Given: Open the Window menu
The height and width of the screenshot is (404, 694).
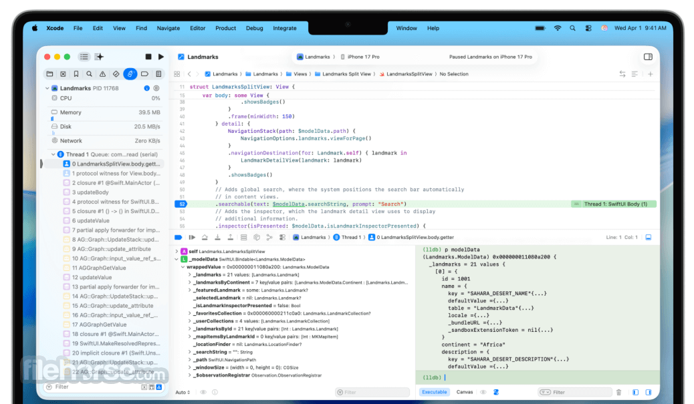Looking at the screenshot, I should click(x=407, y=28).
